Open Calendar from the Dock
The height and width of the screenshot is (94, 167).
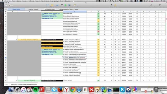(29, 90)
